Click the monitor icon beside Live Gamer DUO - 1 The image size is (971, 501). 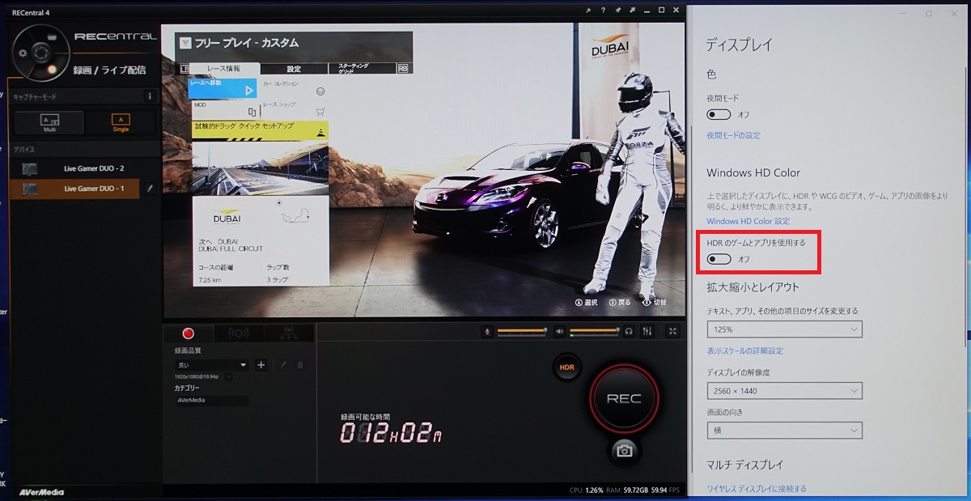[30, 189]
